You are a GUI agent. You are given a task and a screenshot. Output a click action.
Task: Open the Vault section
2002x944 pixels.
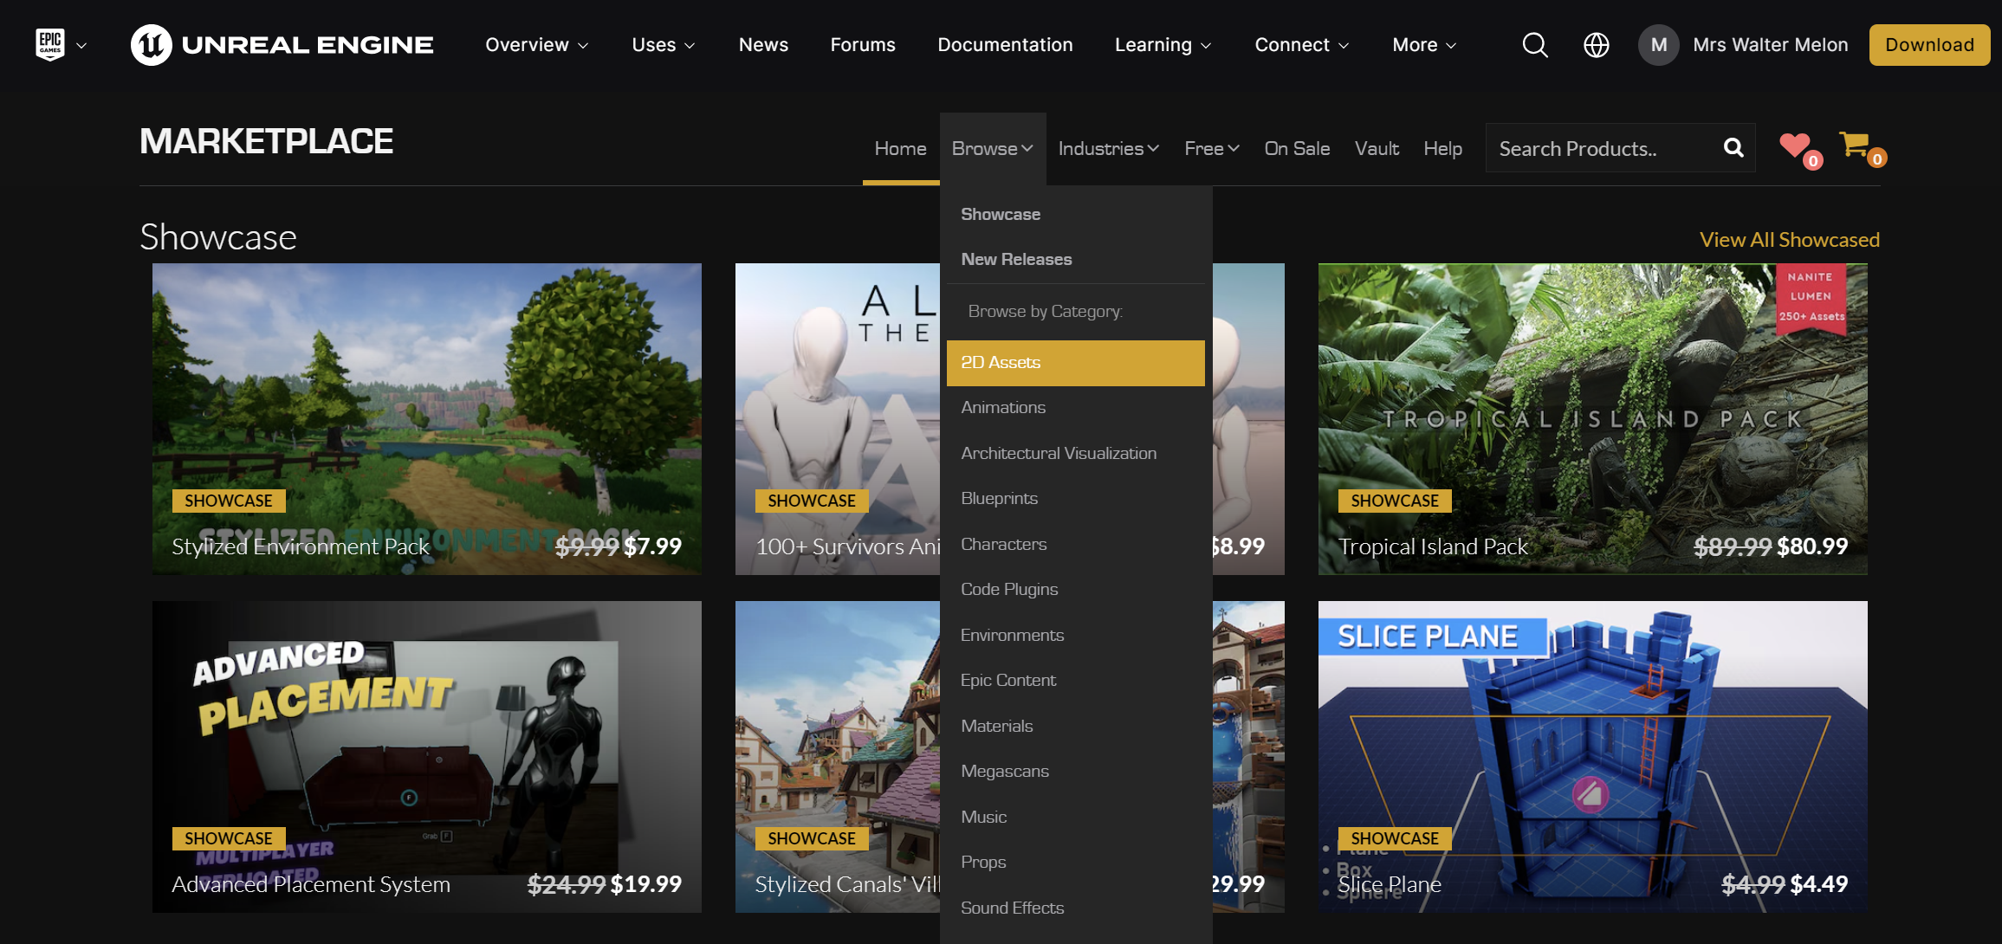pos(1377,149)
